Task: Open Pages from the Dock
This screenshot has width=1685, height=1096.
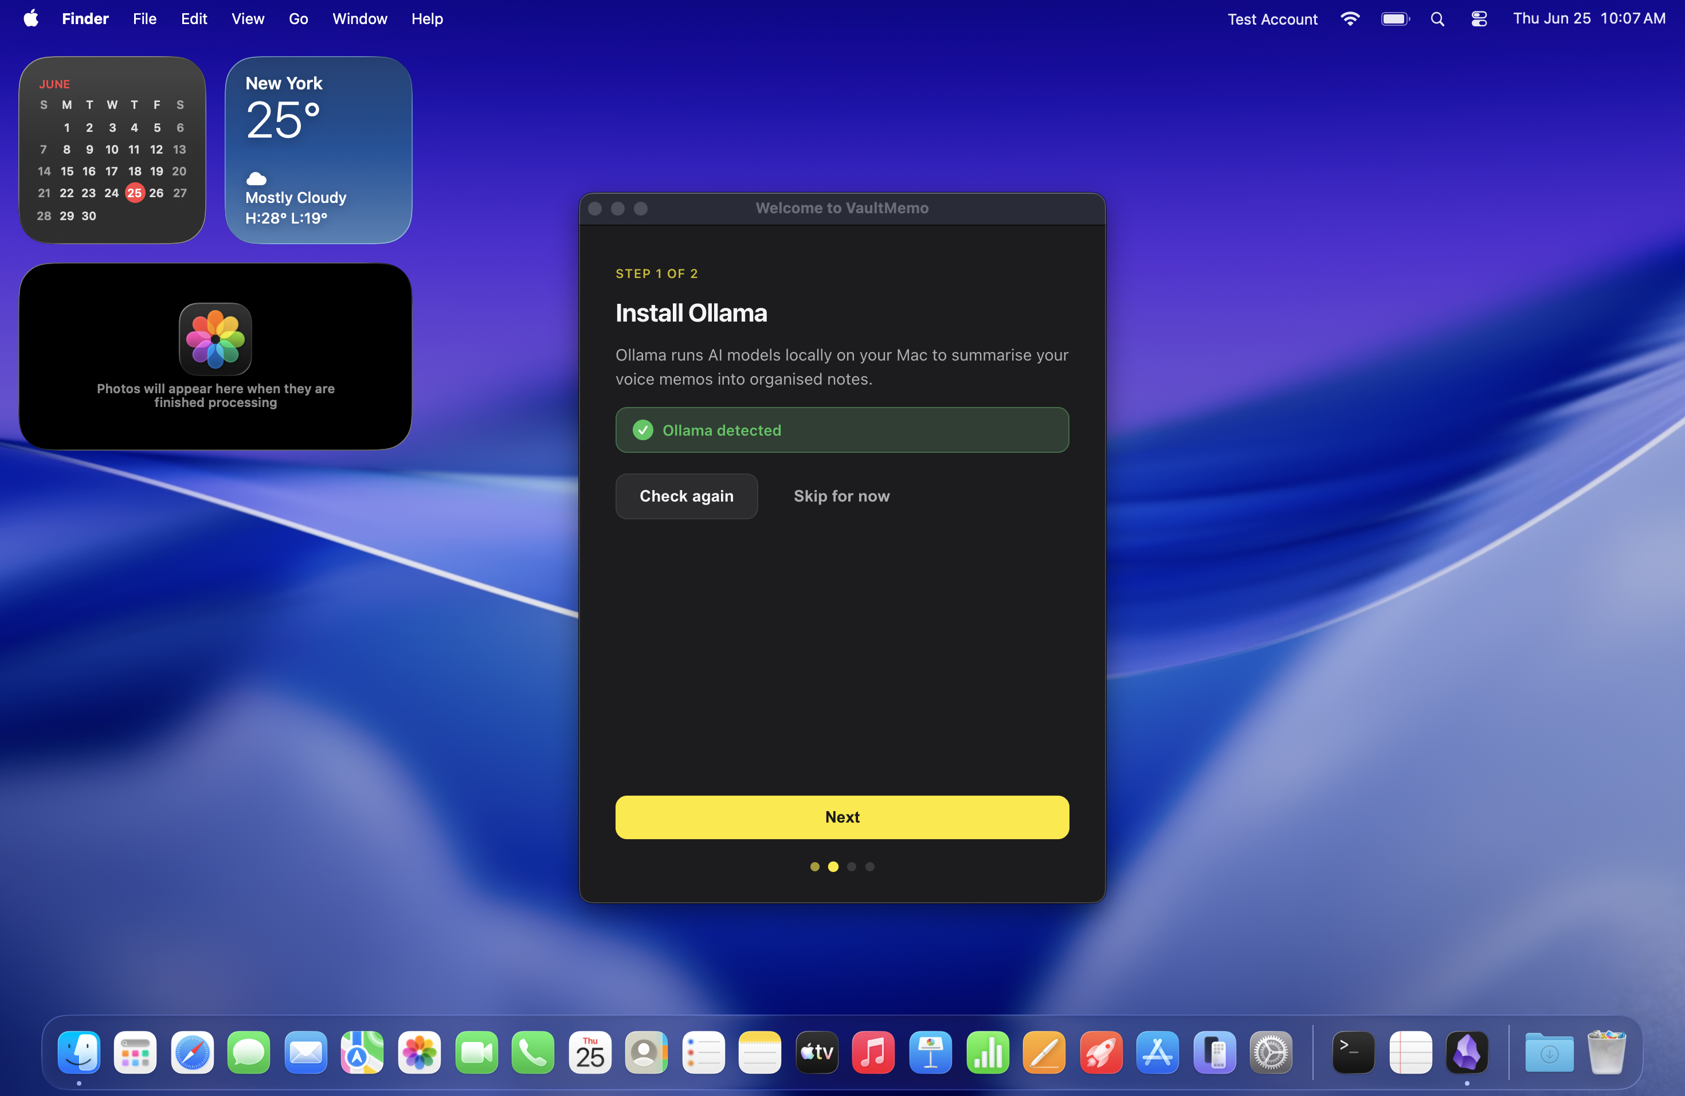Action: click(x=1044, y=1052)
